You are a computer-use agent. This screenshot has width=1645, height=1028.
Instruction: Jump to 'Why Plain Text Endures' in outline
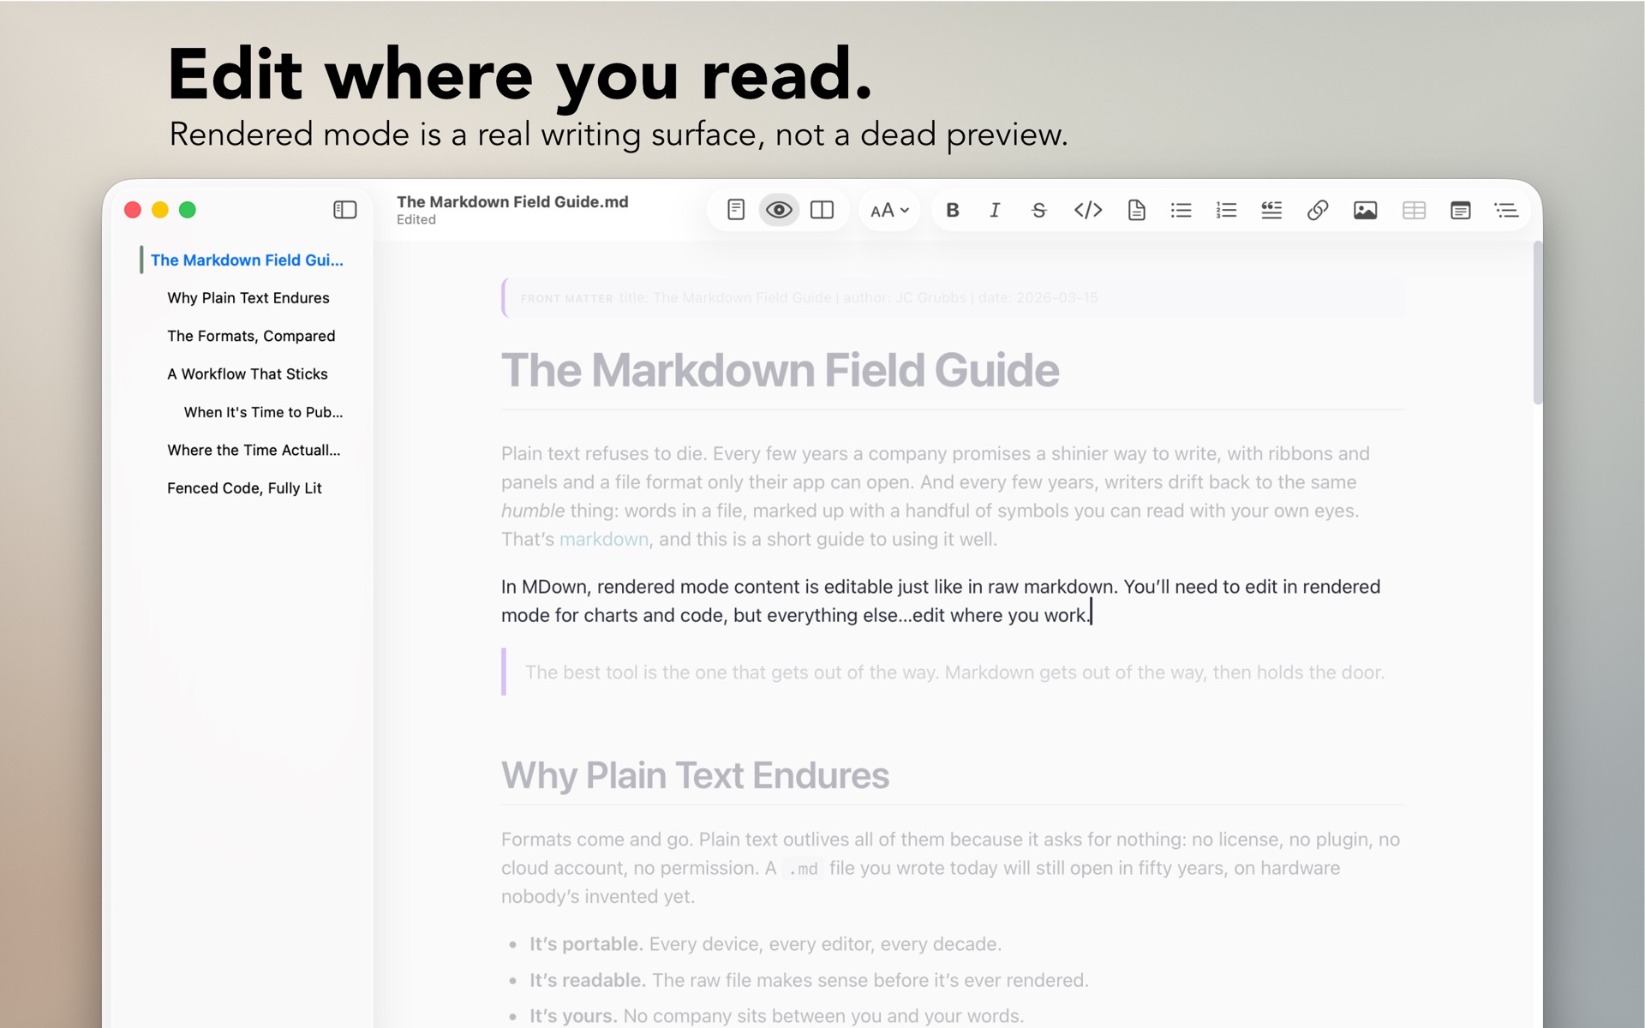coord(248,298)
